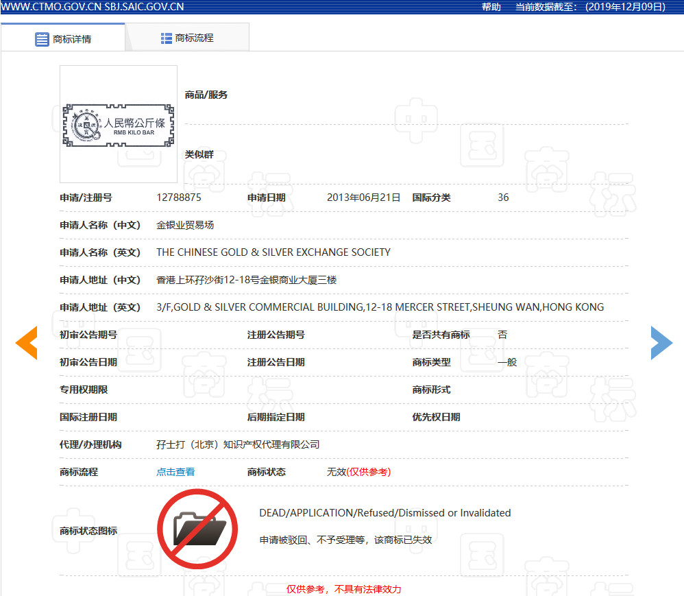Click the 当前数据截至 date text in header
The image size is (684, 596).
[590, 7]
